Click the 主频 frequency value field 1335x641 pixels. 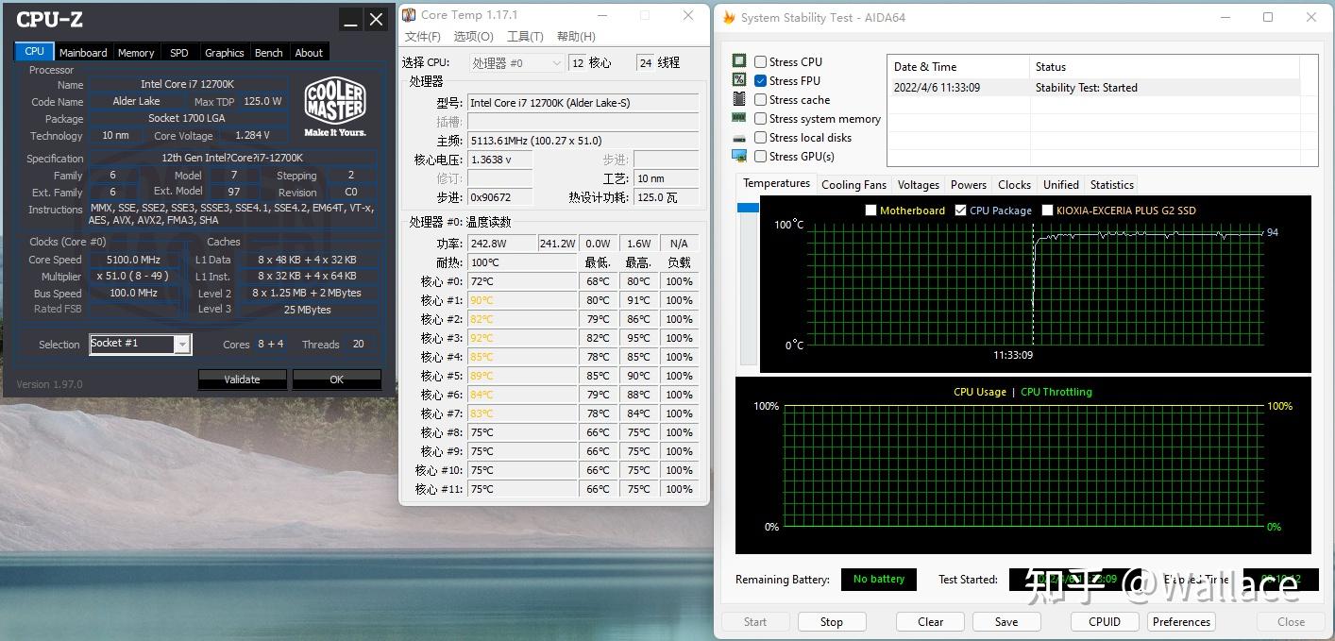click(583, 141)
